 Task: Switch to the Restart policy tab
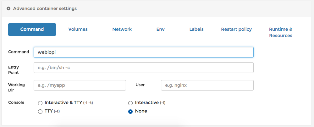coord(236,29)
